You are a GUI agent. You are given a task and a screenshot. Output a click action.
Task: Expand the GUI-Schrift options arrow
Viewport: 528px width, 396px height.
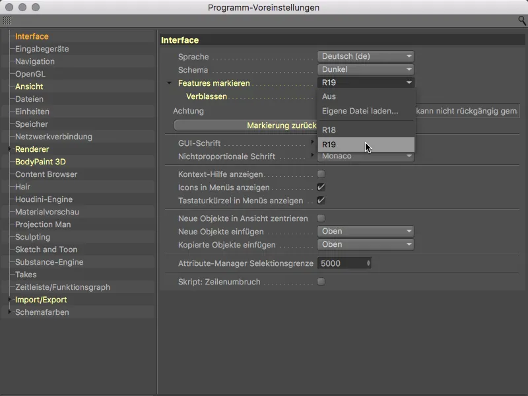click(312, 142)
